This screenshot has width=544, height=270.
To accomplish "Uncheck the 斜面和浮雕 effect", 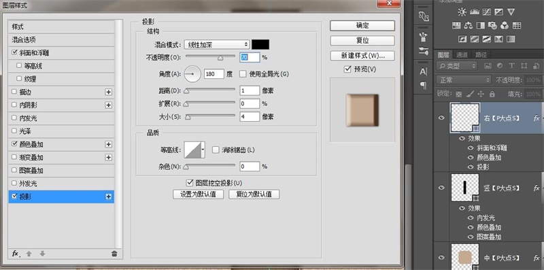I will (14, 53).
